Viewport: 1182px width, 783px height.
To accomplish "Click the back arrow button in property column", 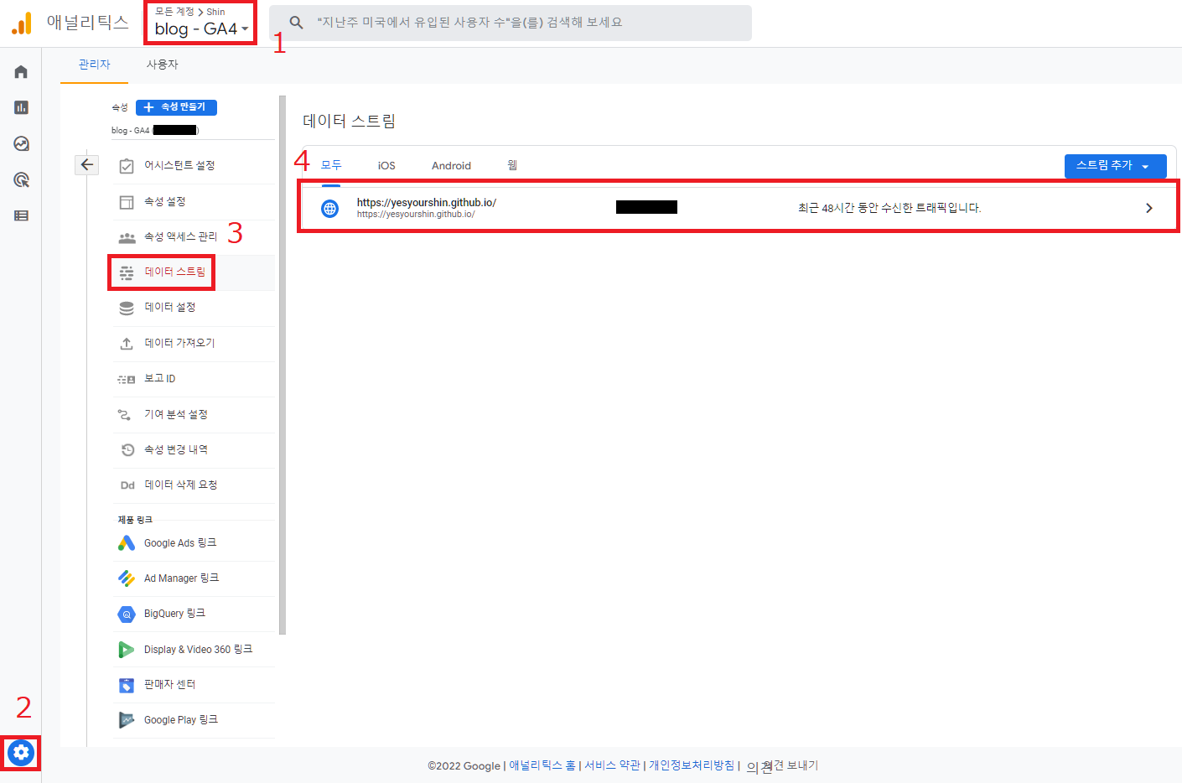I will click(x=87, y=164).
